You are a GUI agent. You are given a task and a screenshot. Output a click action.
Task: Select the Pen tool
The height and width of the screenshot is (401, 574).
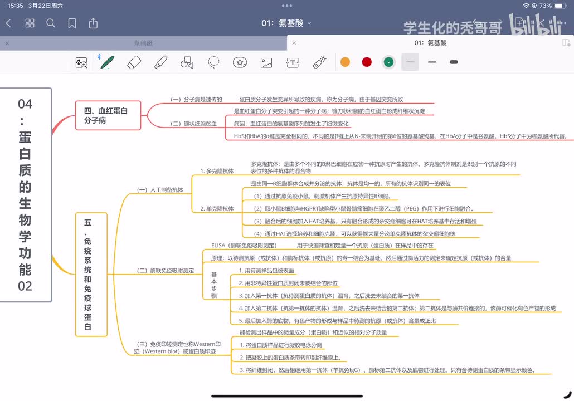pyautogui.click(x=107, y=62)
